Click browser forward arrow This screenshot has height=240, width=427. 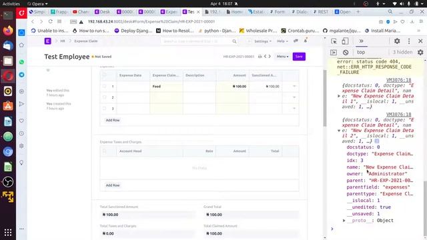41,21
